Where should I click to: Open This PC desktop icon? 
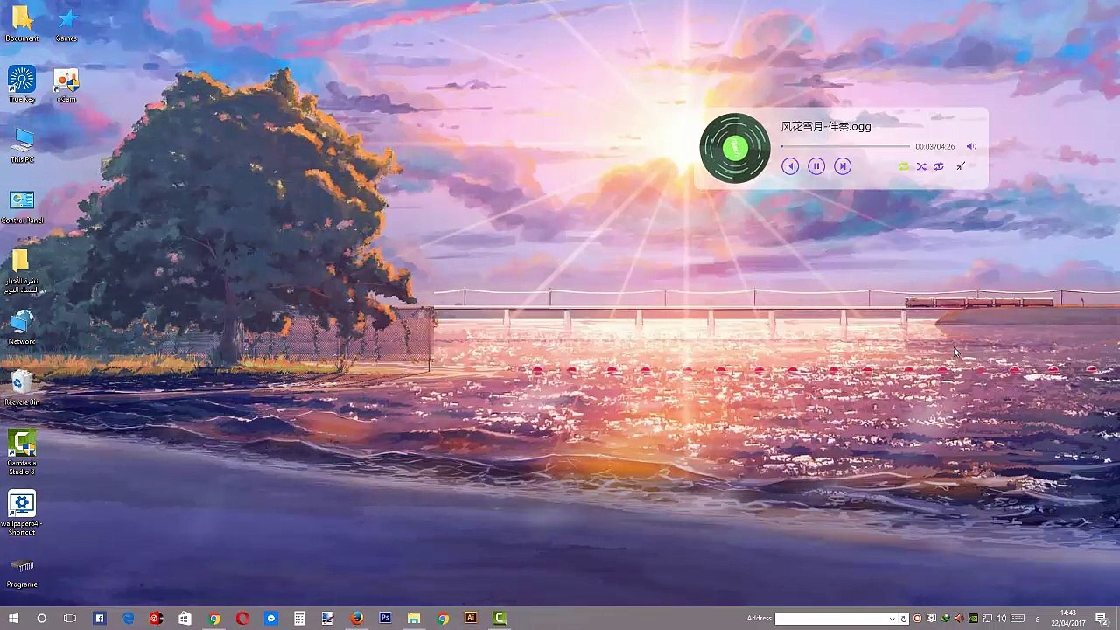(22, 145)
